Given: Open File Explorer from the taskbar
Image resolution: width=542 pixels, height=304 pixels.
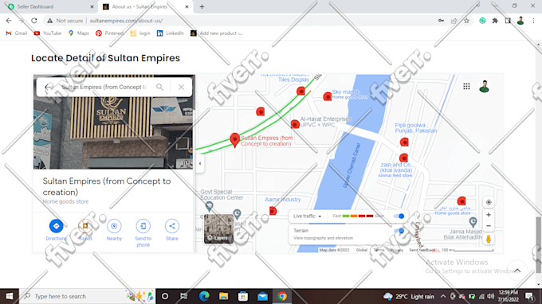Looking at the screenshot, I should (x=224, y=296).
